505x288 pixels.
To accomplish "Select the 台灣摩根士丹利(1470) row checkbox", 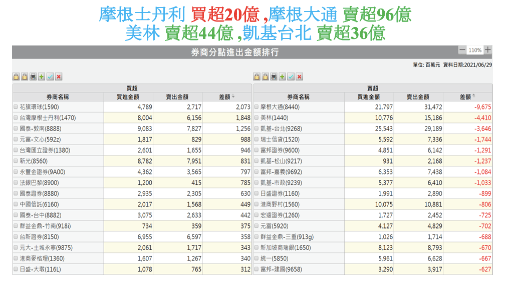I will [x=16, y=118].
